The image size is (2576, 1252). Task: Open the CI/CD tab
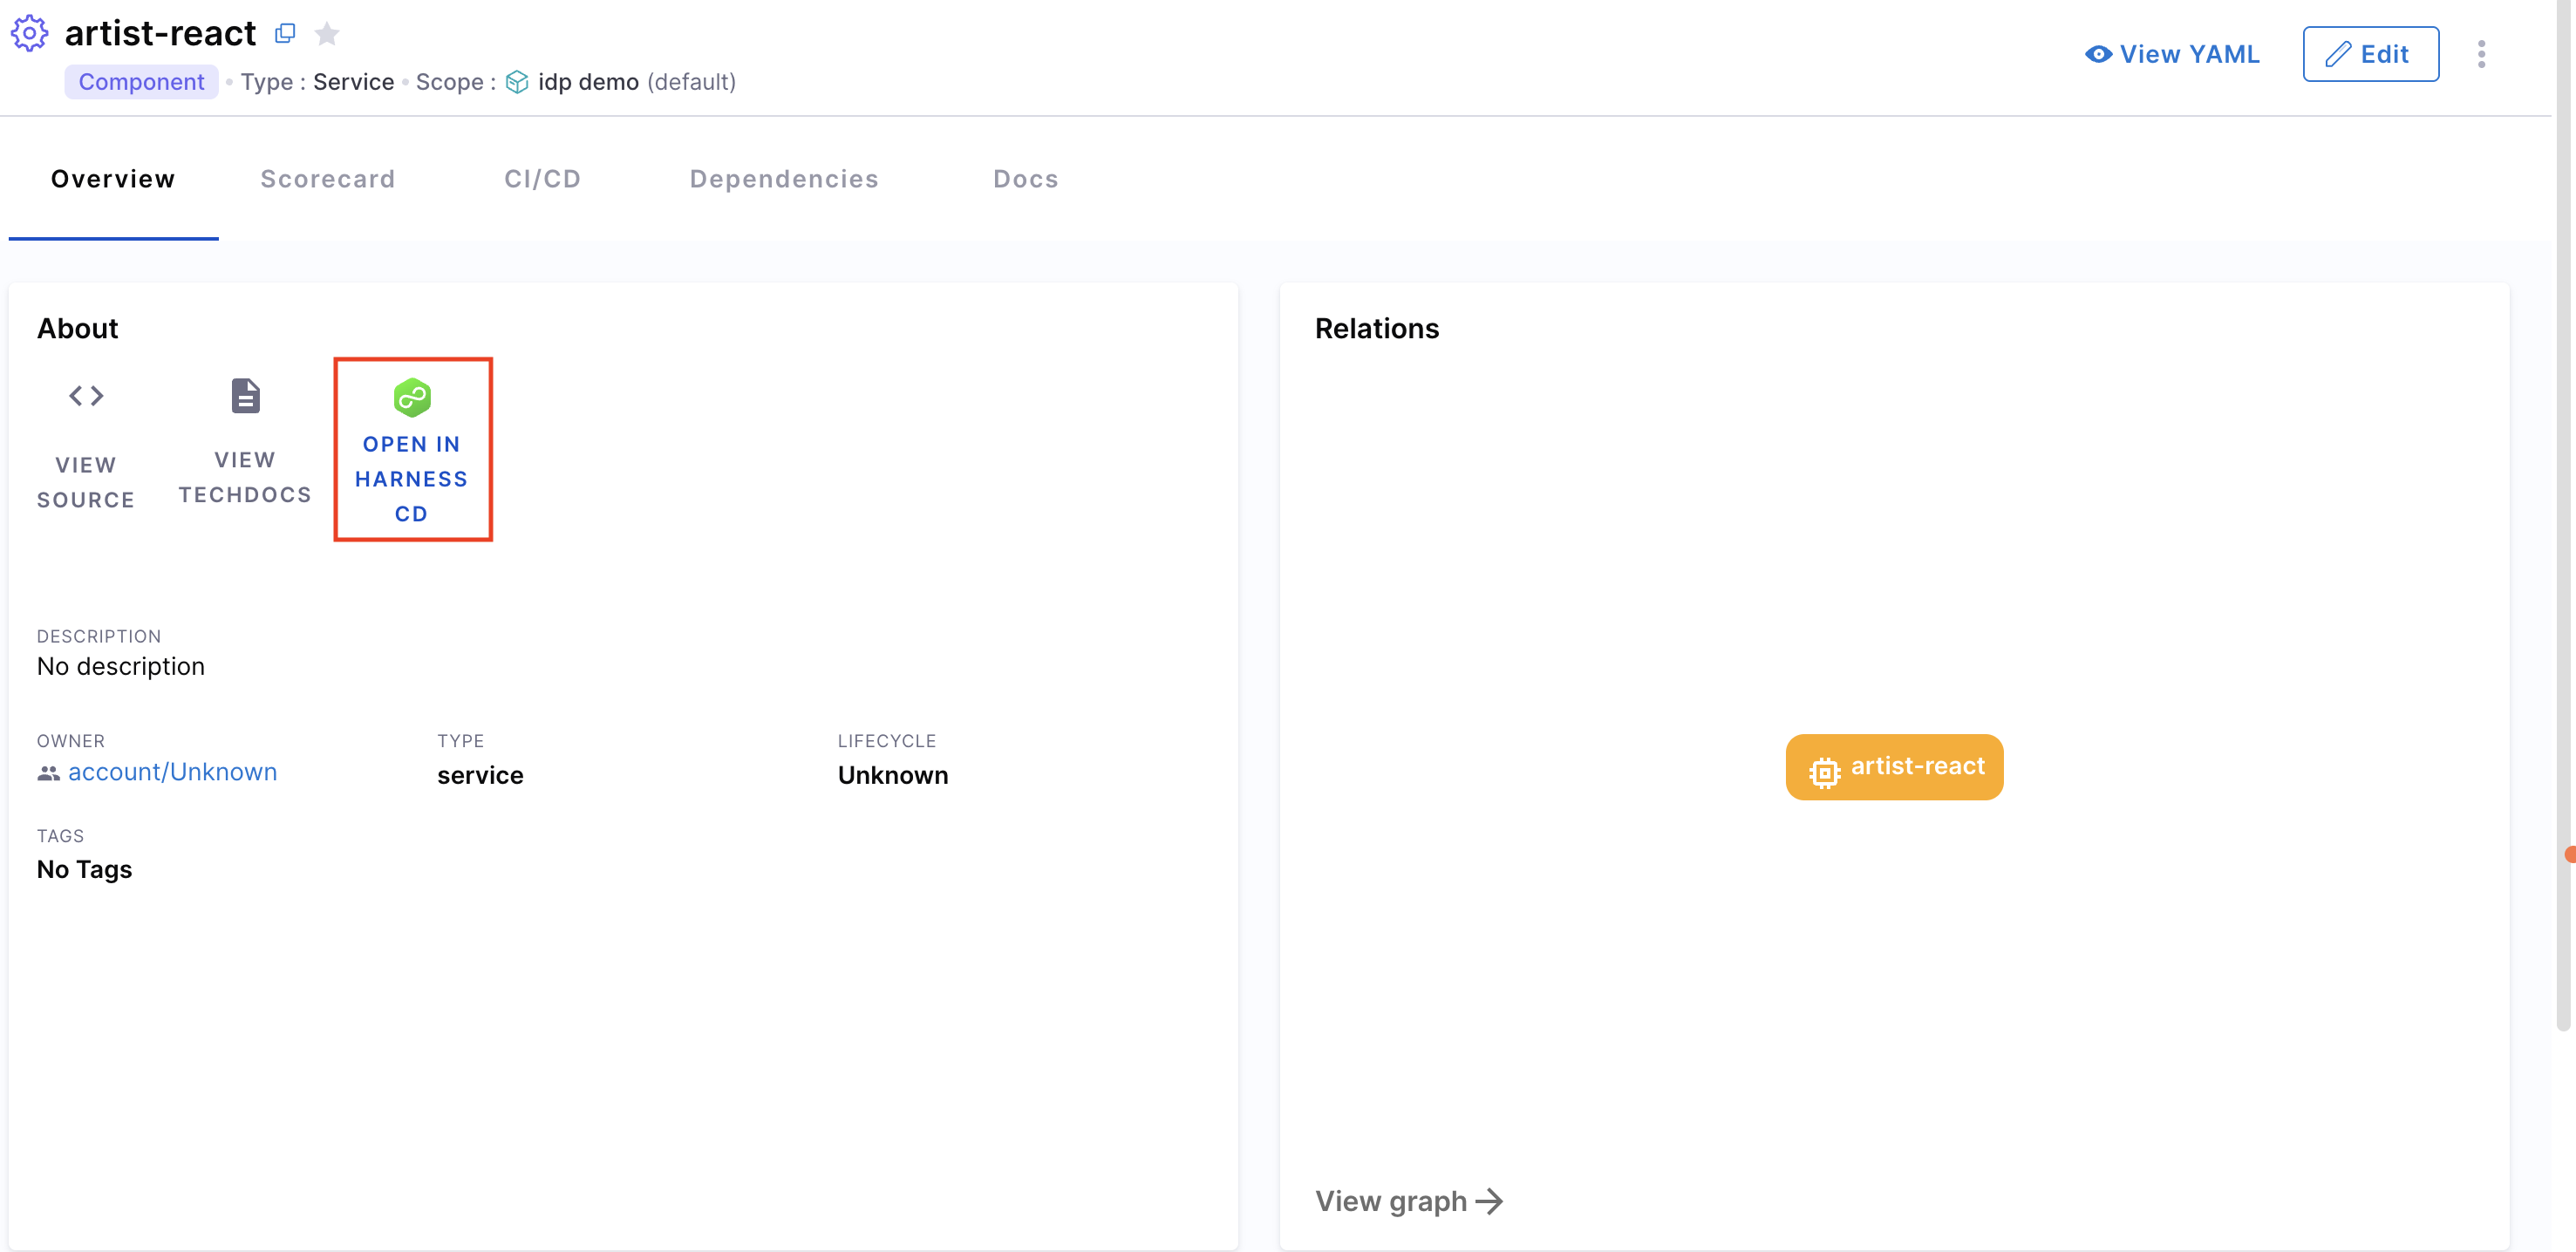pos(542,179)
